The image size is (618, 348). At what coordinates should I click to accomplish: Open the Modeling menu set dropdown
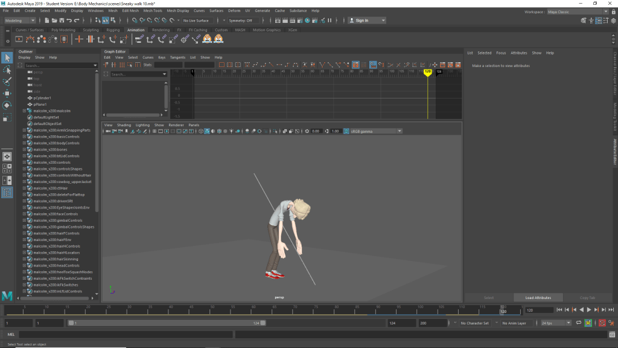click(x=21, y=21)
